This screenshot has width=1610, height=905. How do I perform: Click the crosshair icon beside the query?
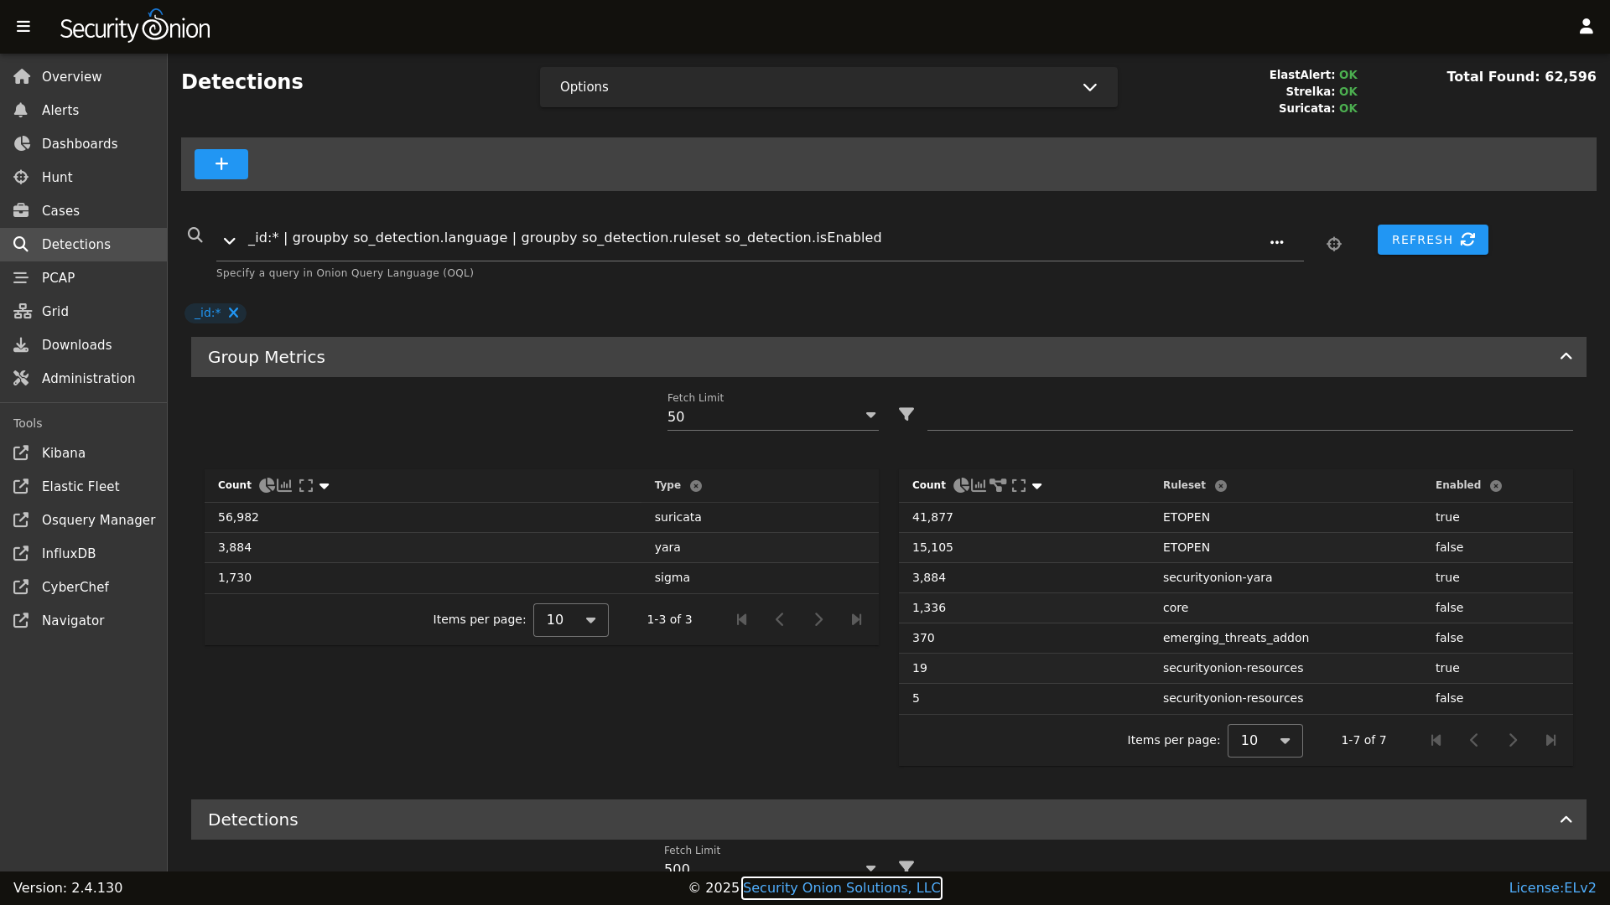click(x=1334, y=244)
